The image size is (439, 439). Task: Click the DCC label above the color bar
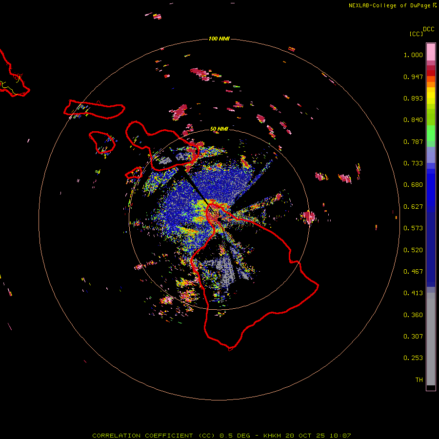pos(429,29)
